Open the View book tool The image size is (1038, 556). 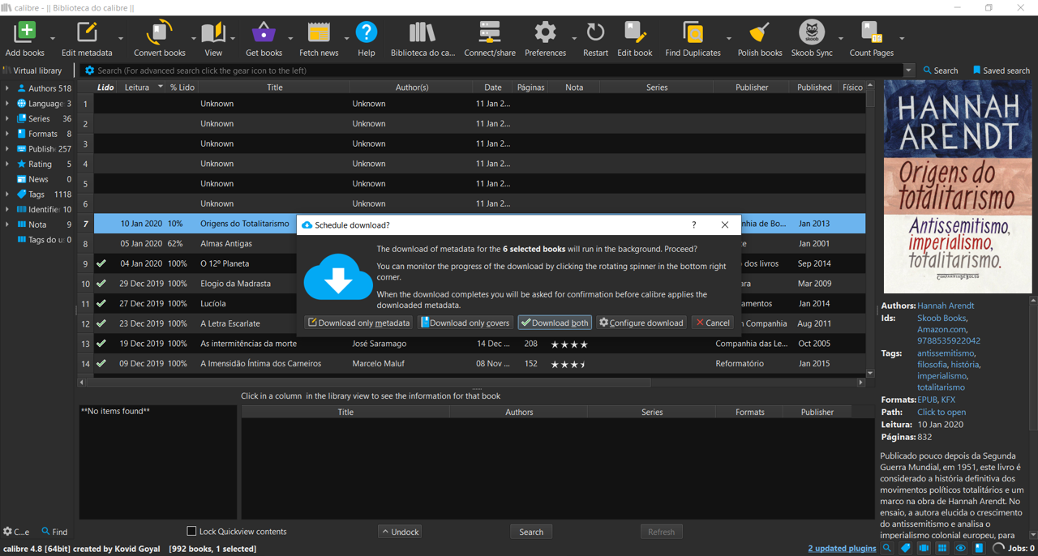click(213, 38)
